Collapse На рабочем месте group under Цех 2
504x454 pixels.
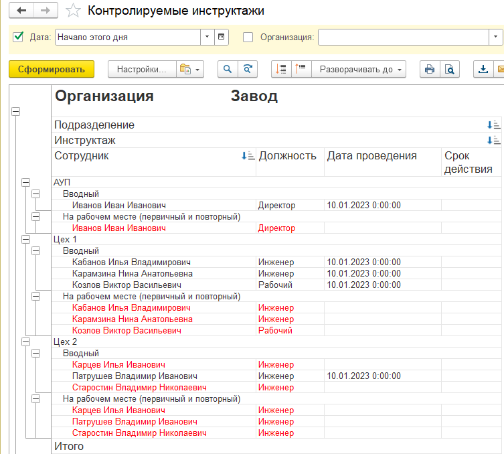[x=36, y=399]
